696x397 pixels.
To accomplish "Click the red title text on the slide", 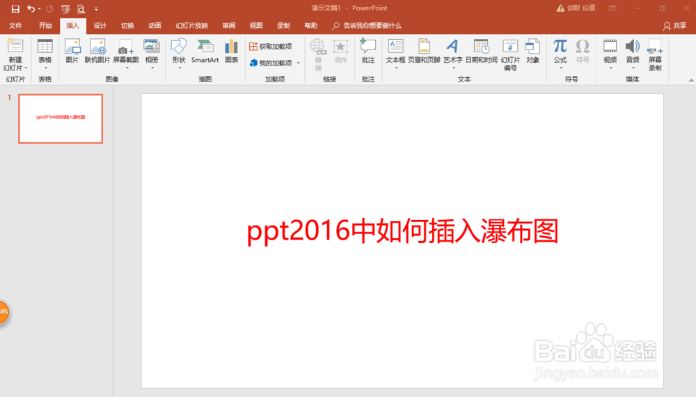I will point(402,231).
